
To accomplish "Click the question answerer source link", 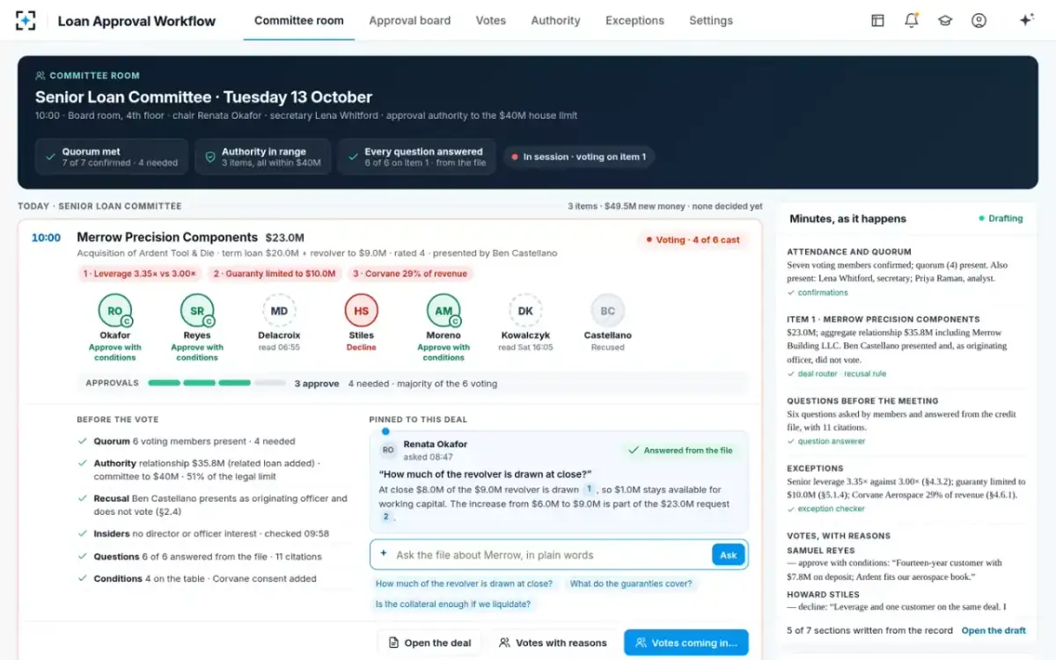I will point(832,441).
